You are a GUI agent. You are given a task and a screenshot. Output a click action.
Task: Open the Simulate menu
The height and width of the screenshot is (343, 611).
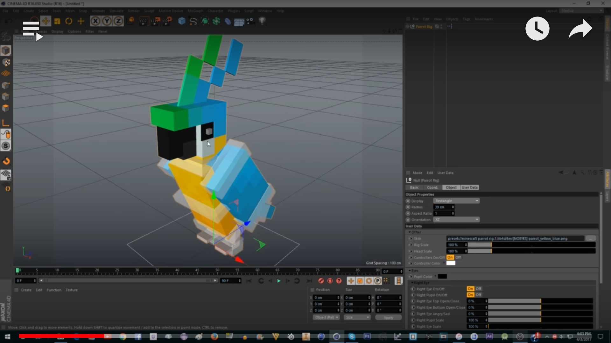pos(116,11)
